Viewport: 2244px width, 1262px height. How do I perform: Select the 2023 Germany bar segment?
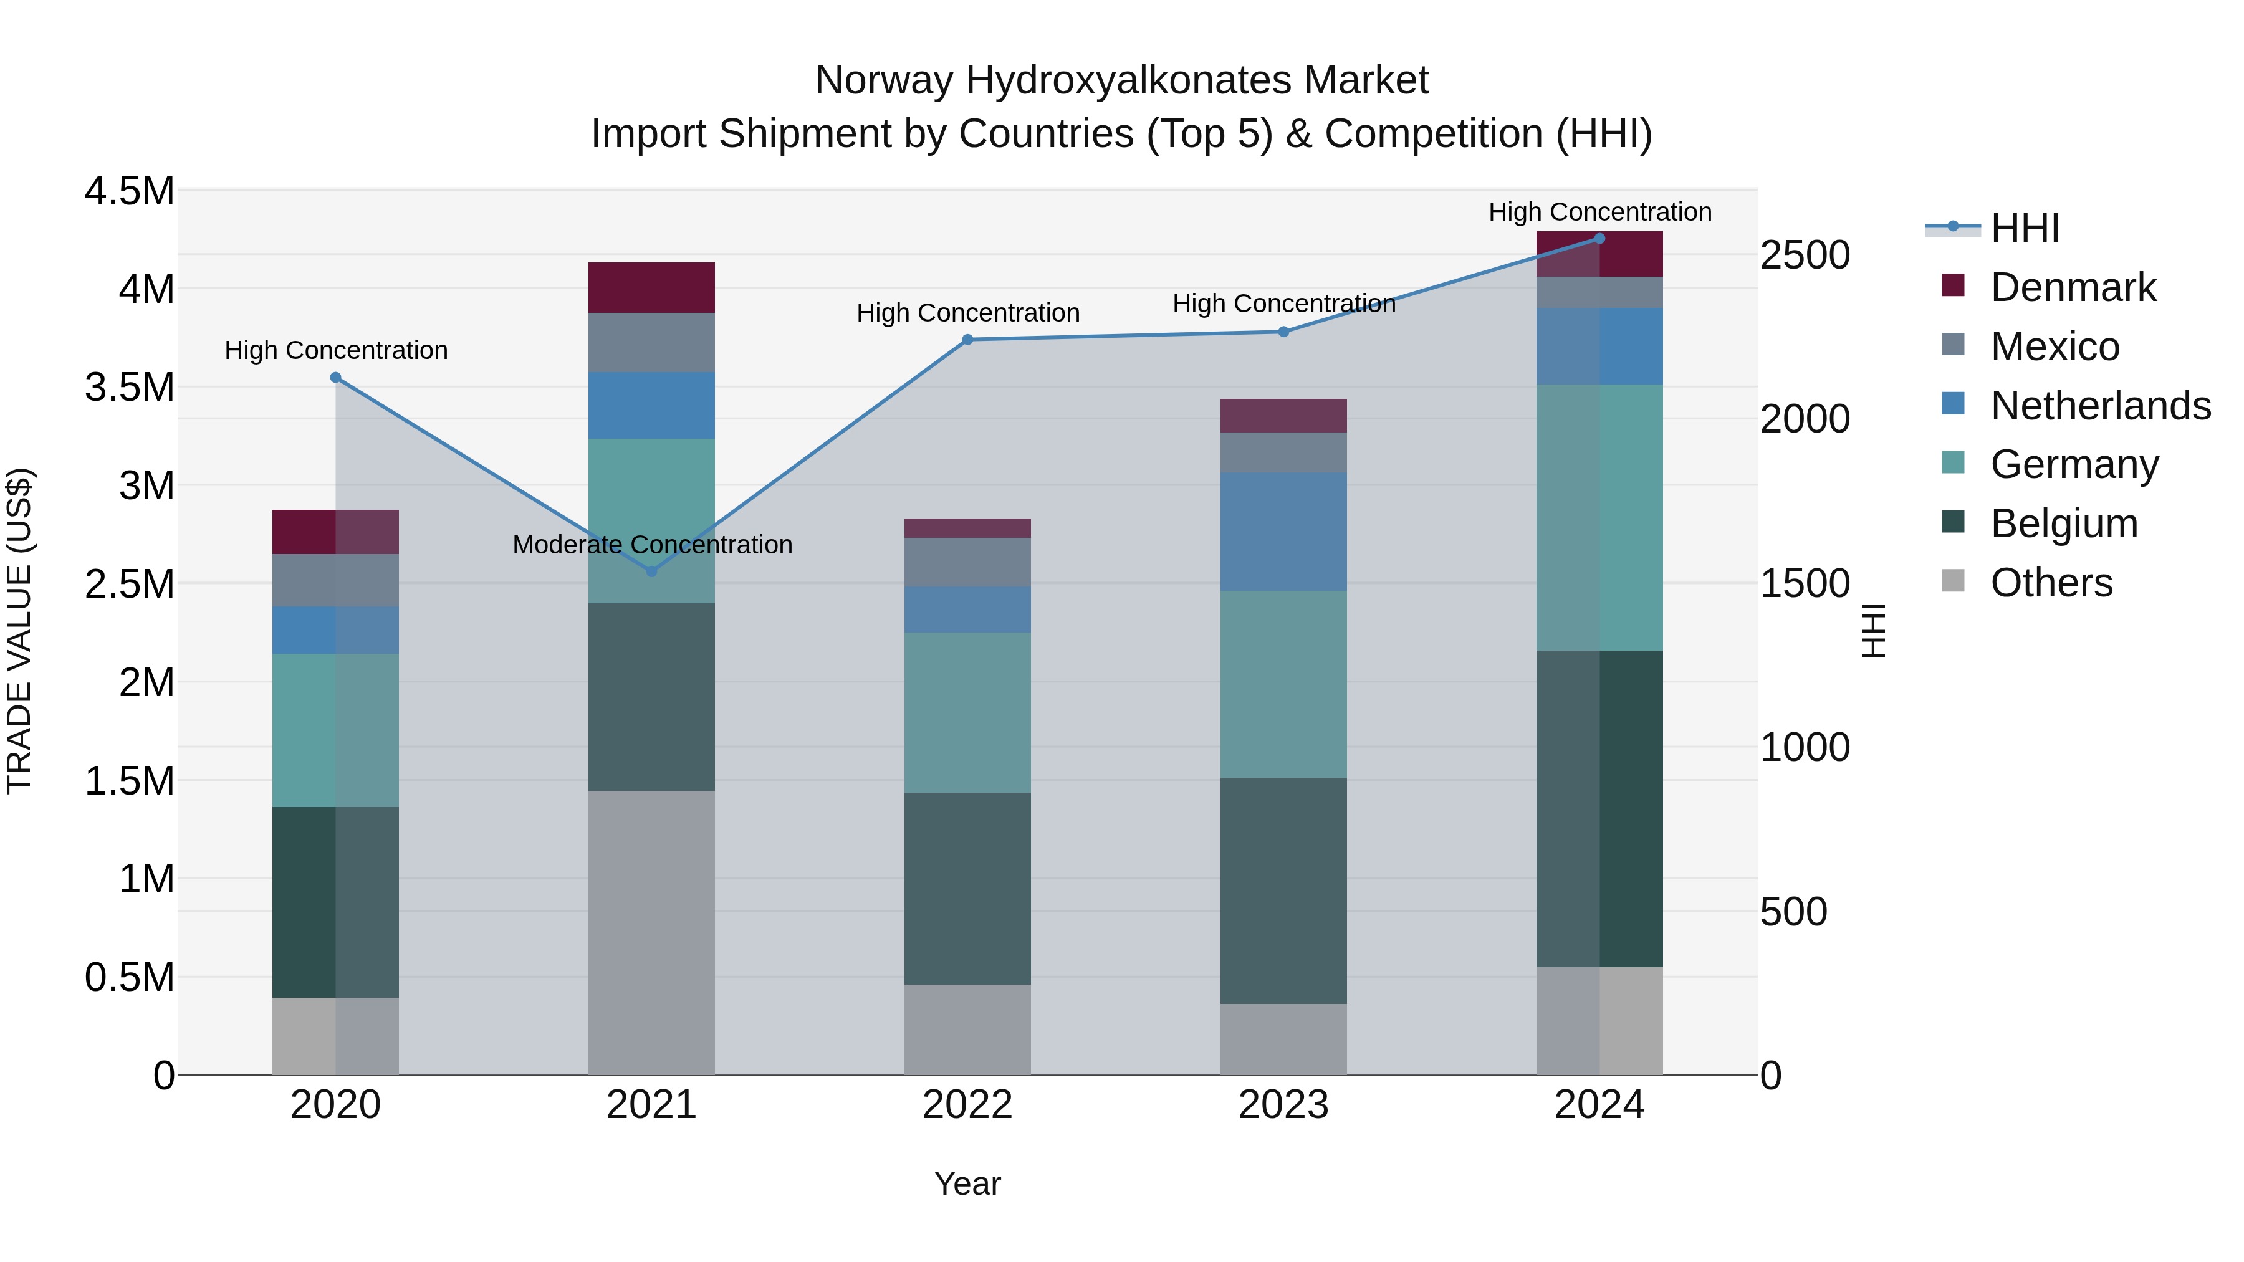1283,684
